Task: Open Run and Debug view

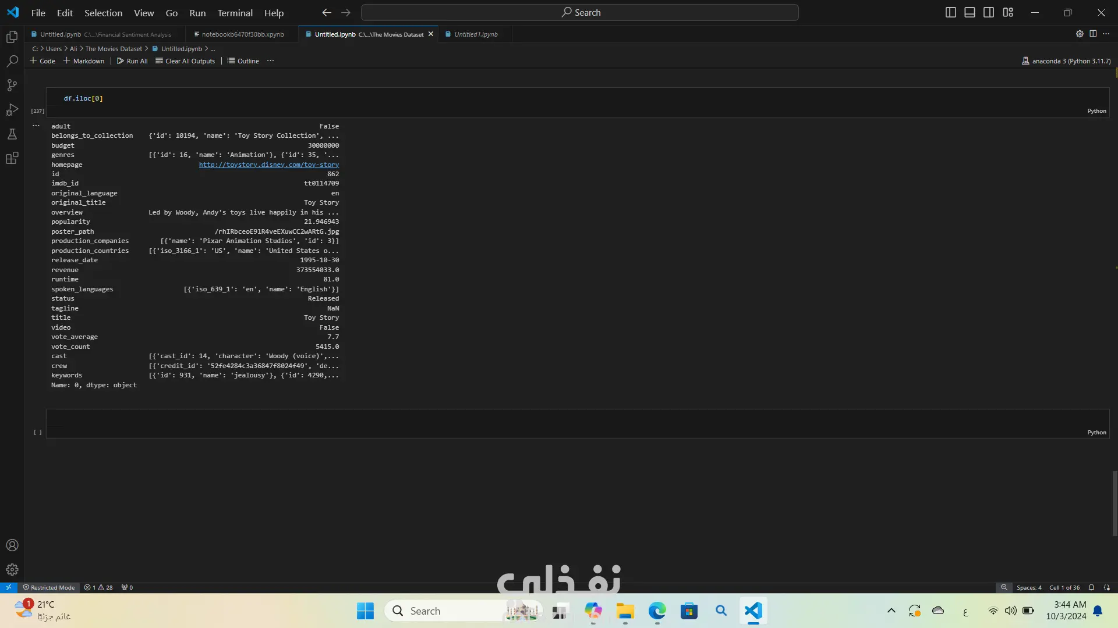Action: point(12,110)
